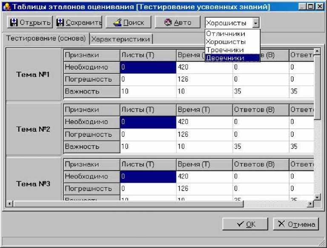Start Поиск from the toolbar
The width and height of the screenshot is (327, 248).
tap(128, 22)
